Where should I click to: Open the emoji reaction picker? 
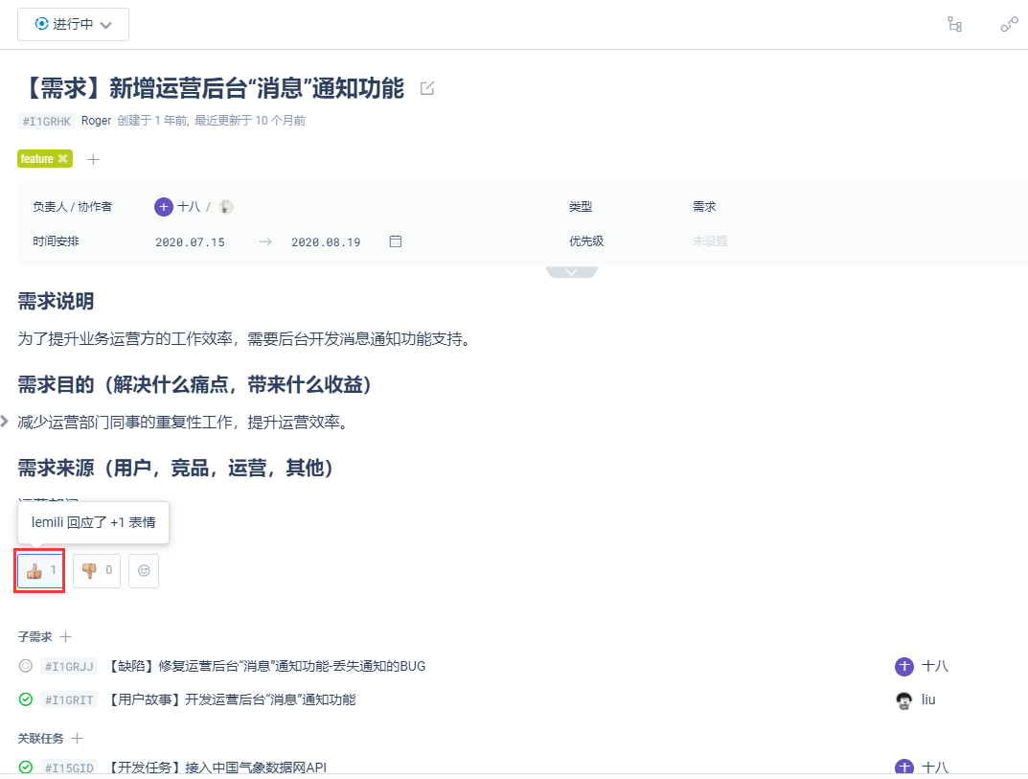pyautogui.click(x=143, y=570)
